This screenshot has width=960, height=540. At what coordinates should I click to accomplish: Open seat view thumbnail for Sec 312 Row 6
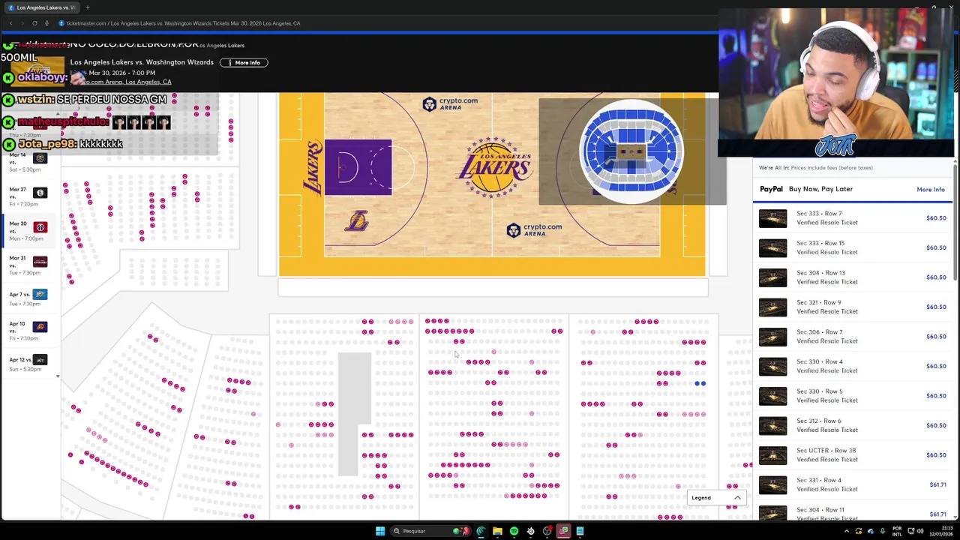coord(772,425)
